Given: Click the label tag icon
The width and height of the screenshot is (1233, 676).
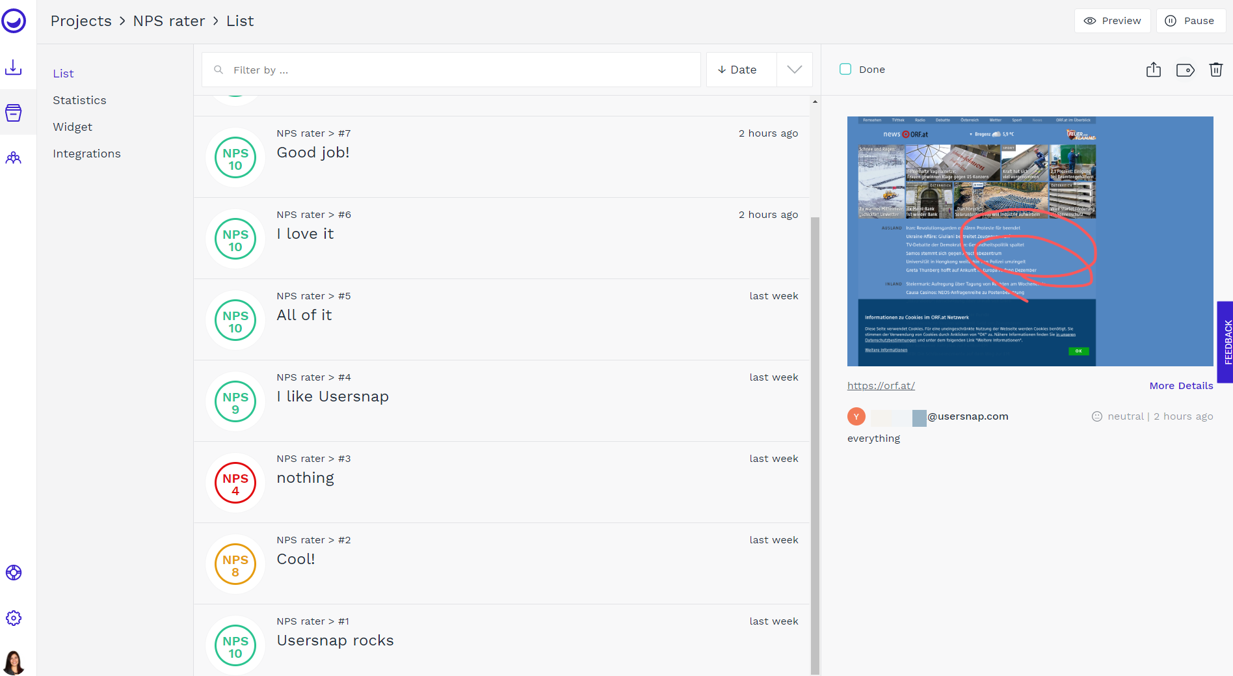Looking at the screenshot, I should coord(1186,70).
